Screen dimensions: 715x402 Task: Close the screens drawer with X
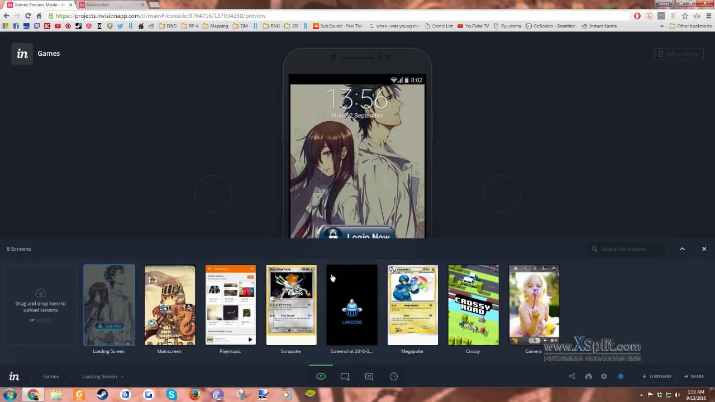tap(704, 249)
